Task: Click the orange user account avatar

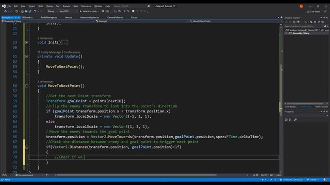Action: [301, 6]
